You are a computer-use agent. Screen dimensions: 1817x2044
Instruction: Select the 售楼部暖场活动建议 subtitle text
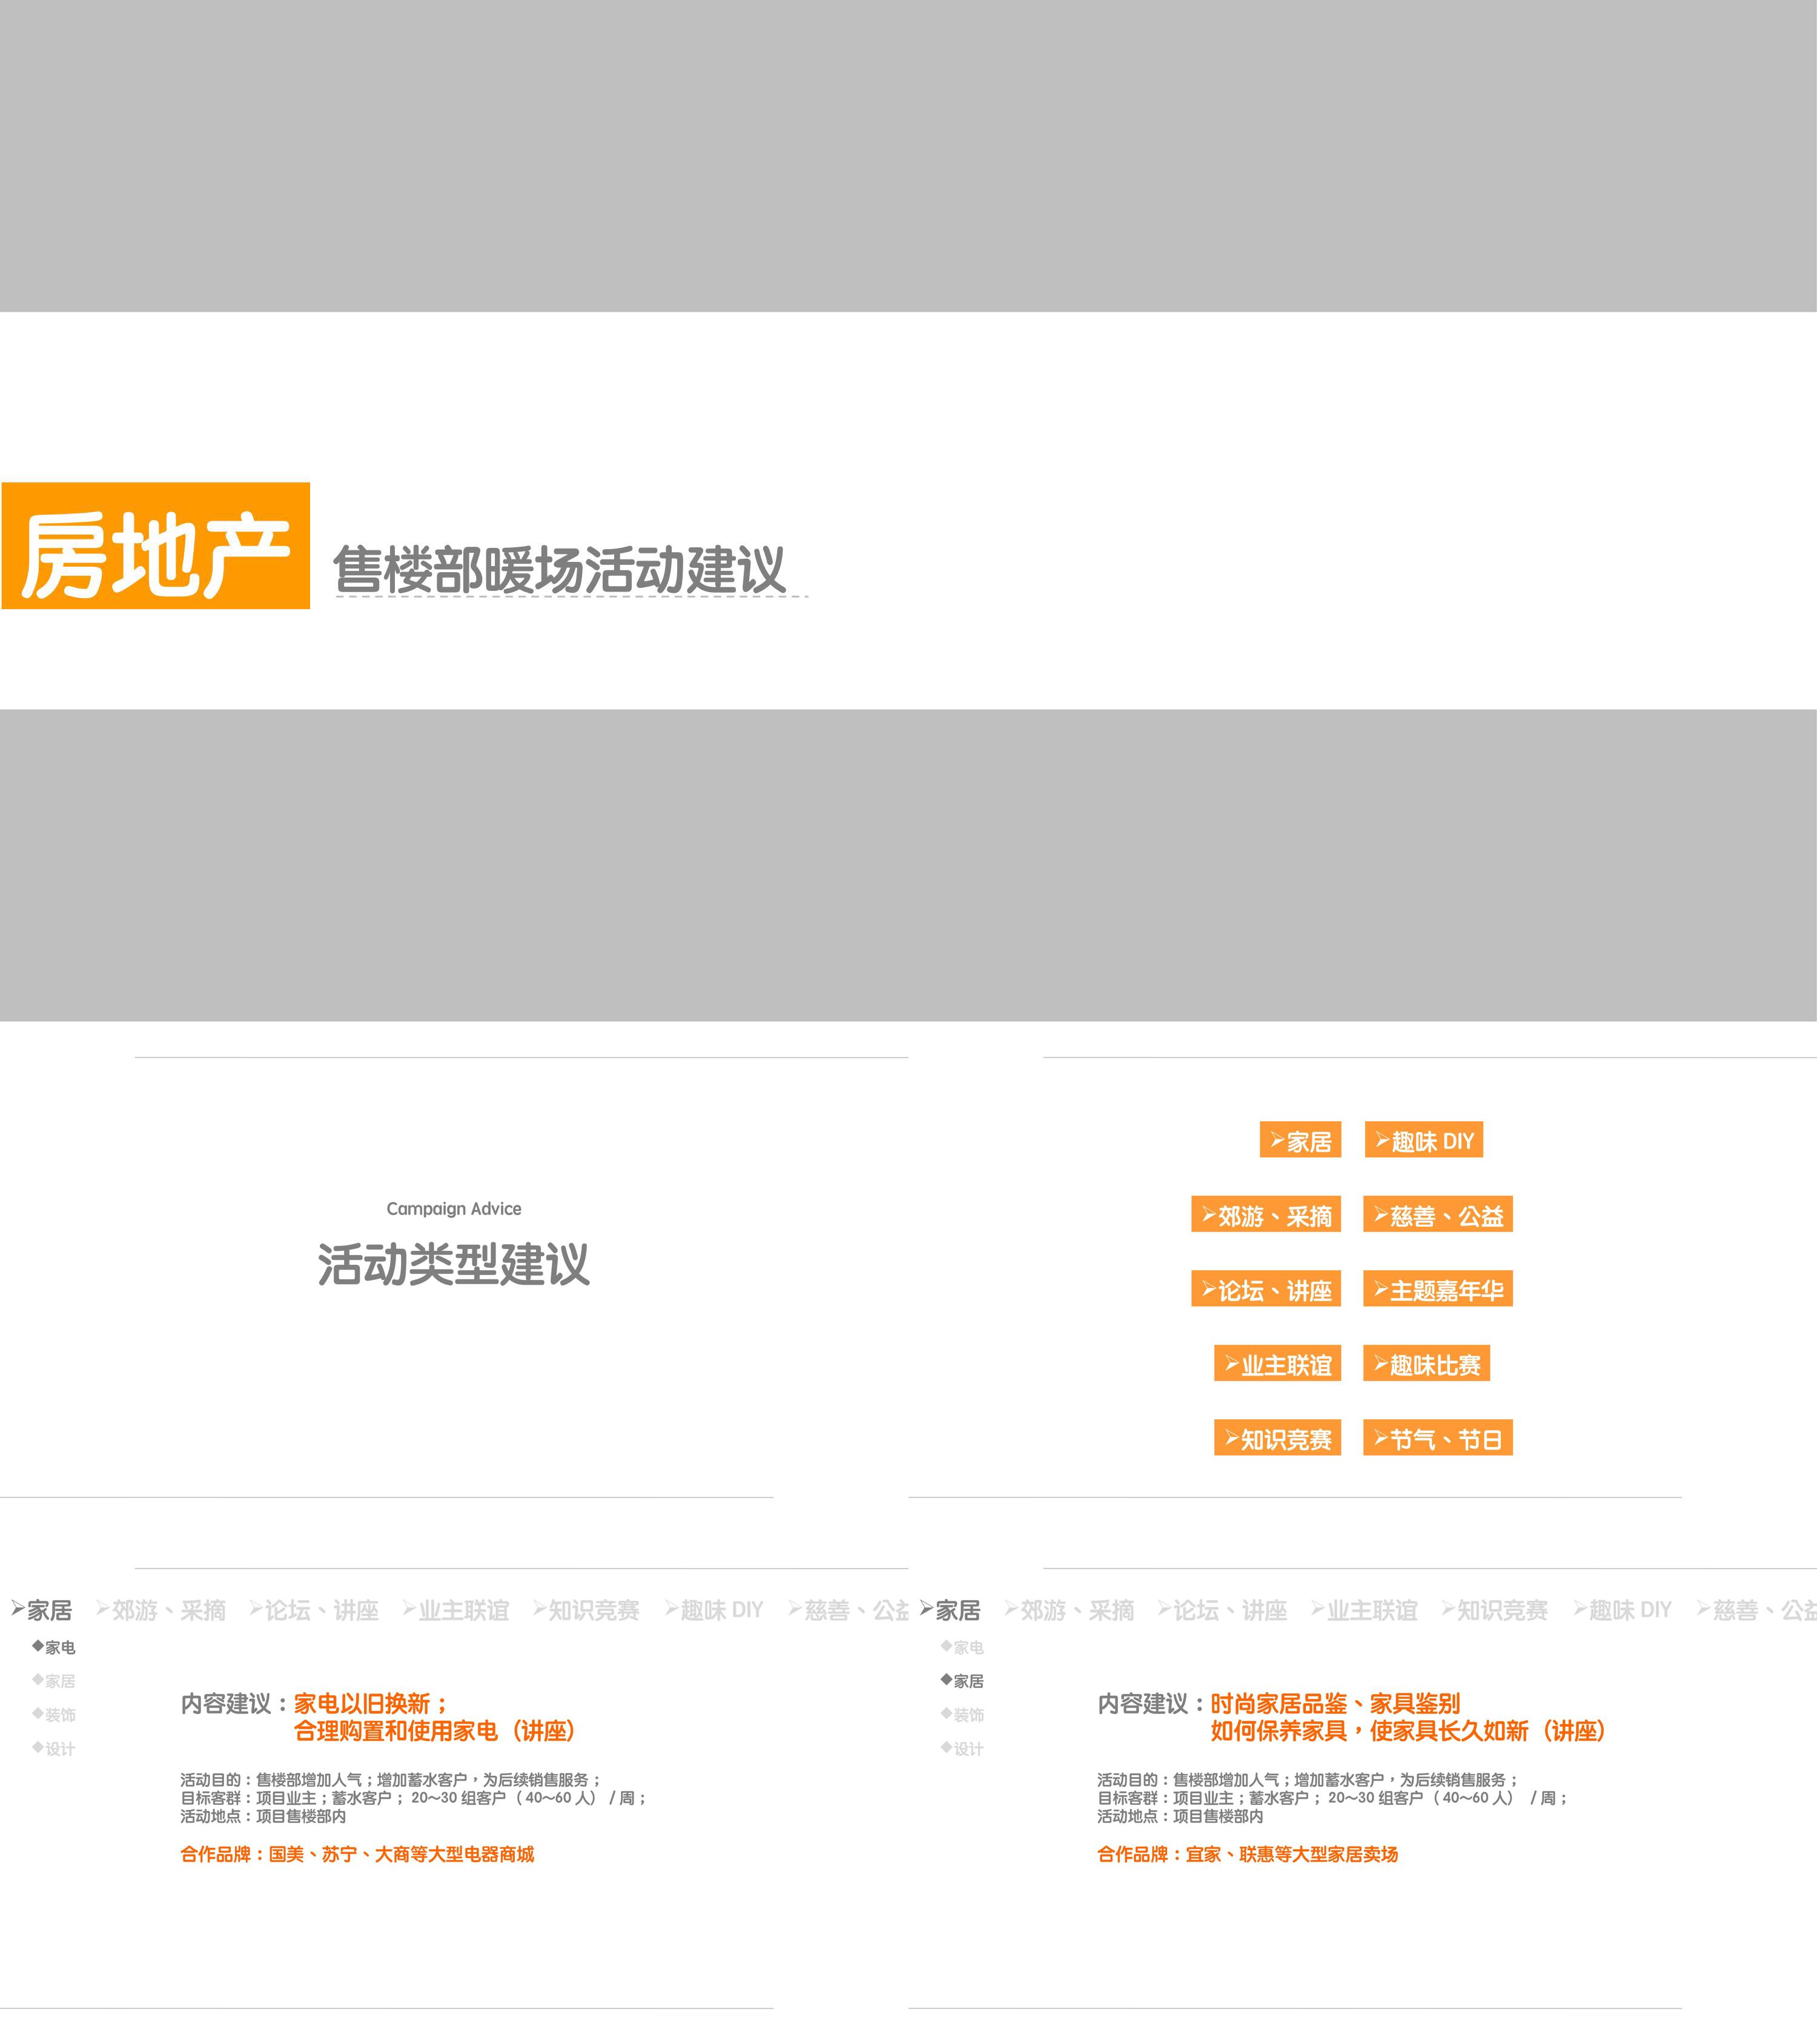(x=559, y=570)
